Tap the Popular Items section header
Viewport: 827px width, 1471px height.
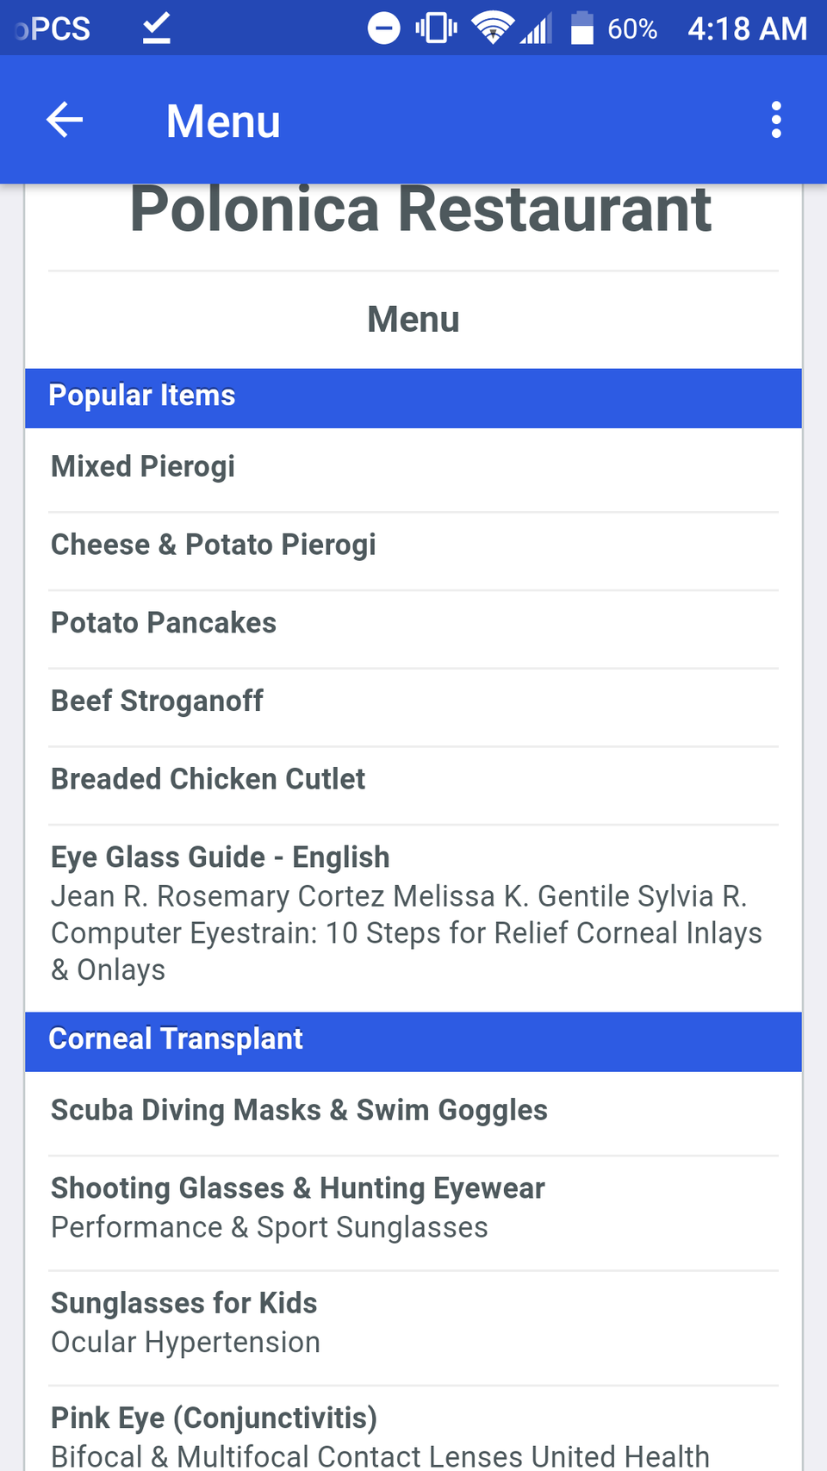click(x=142, y=396)
